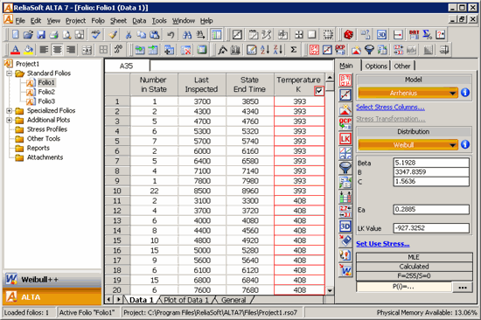Viewport: 481px width, 320px height.
Task: Sort ascending with the A-Z icon
Action: pyautogui.click(x=265, y=49)
